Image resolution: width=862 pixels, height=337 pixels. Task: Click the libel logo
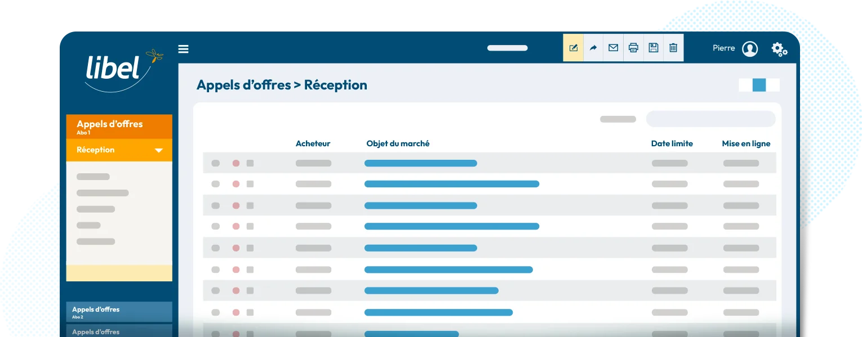coord(124,69)
